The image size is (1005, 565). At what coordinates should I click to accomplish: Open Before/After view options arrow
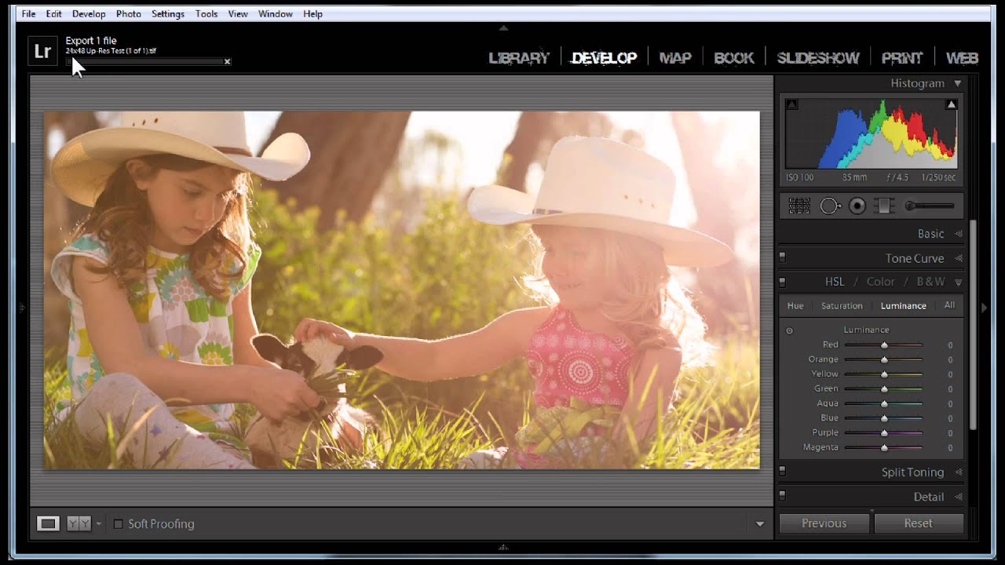pyautogui.click(x=98, y=523)
